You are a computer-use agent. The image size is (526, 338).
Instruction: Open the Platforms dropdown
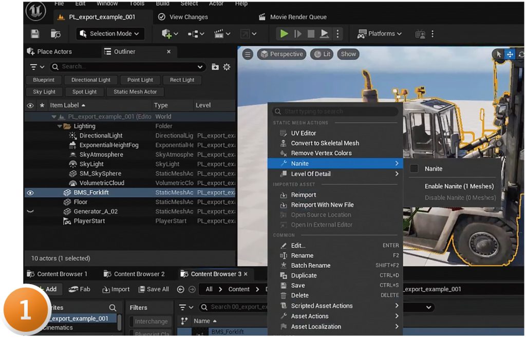click(380, 34)
